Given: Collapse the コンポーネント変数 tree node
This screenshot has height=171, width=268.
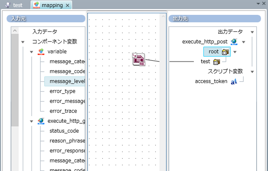Looking at the screenshot, I should 23,42.
